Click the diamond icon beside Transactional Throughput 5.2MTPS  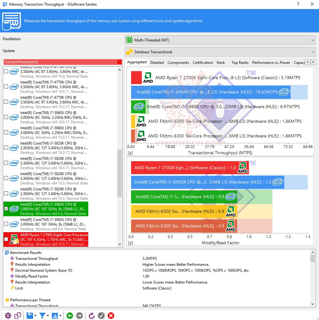(12, 258)
